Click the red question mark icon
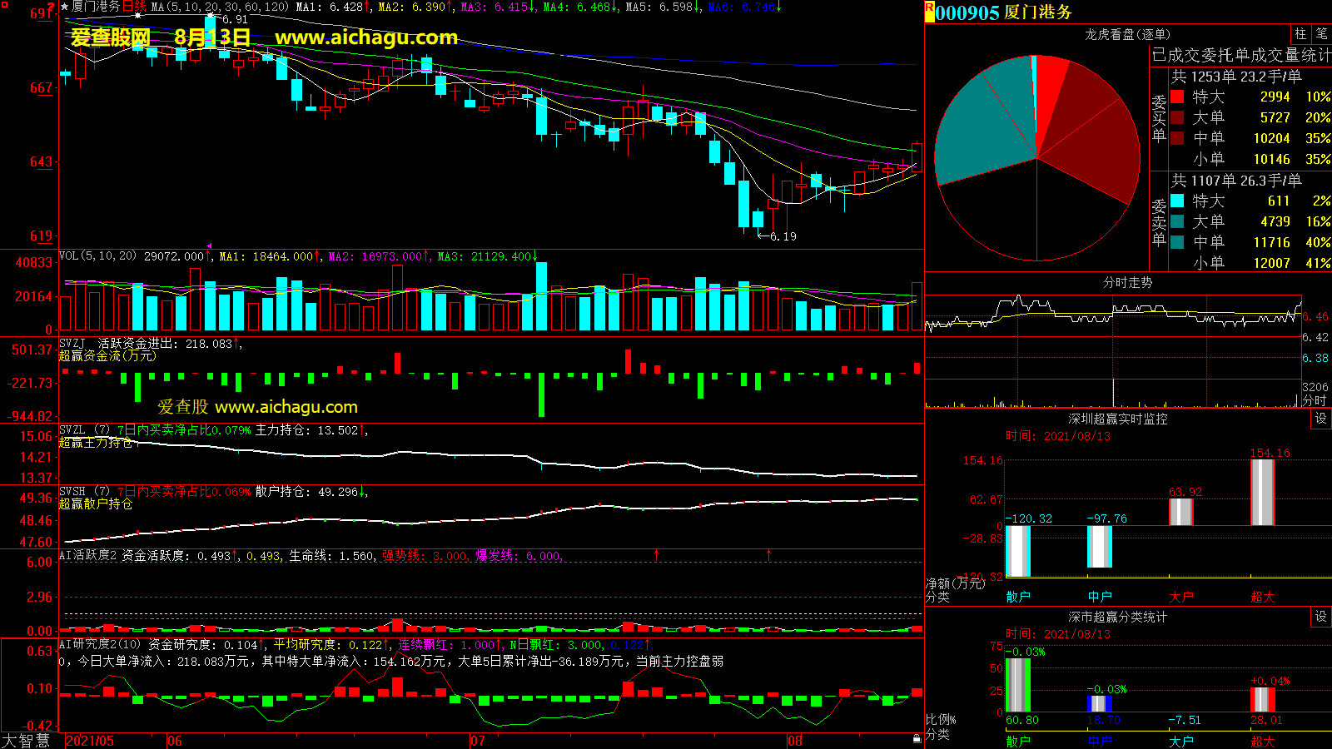This screenshot has width=1332, height=749. (52, 7)
